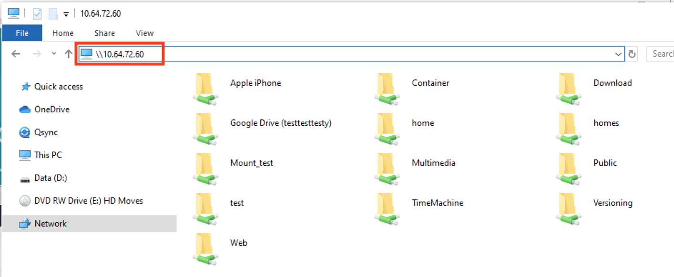Select the Versioning shared folder icon
Viewport: 674px width, 277px height.
(x=569, y=208)
